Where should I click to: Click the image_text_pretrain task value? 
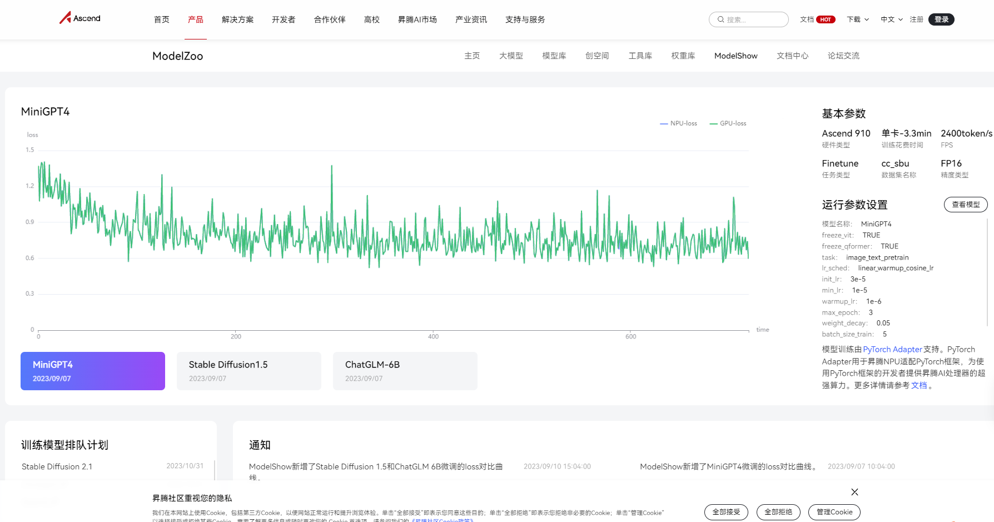(x=877, y=257)
